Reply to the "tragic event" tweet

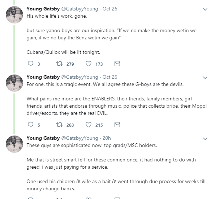(x=30, y=125)
